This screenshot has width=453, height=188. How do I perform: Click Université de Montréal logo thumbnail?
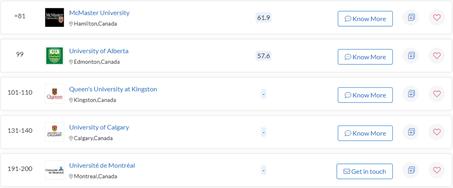tap(55, 170)
